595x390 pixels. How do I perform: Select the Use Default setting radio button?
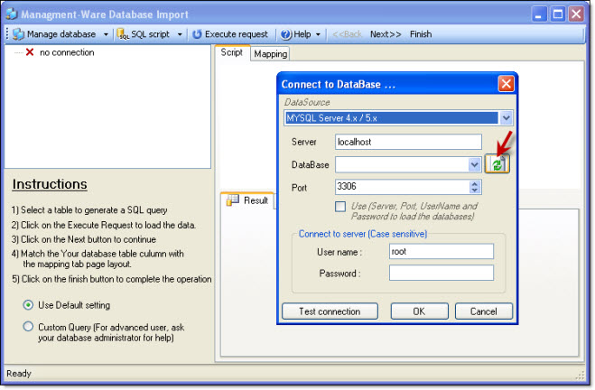pos(28,304)
